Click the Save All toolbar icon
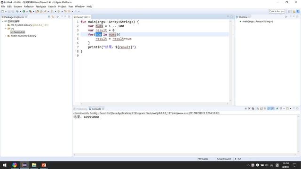Screen dimensions: 301x169 click(x=13, y=11)
